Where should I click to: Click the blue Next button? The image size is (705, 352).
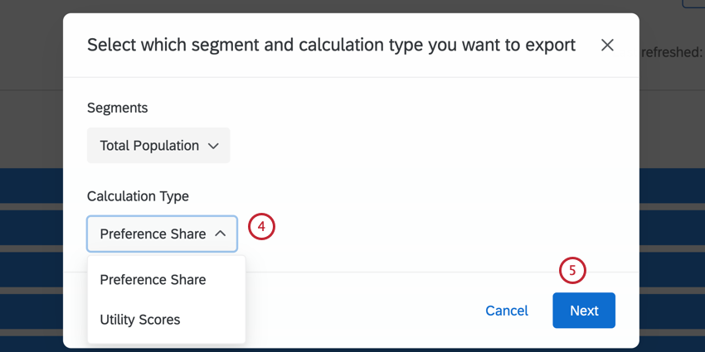coord(584,311)
